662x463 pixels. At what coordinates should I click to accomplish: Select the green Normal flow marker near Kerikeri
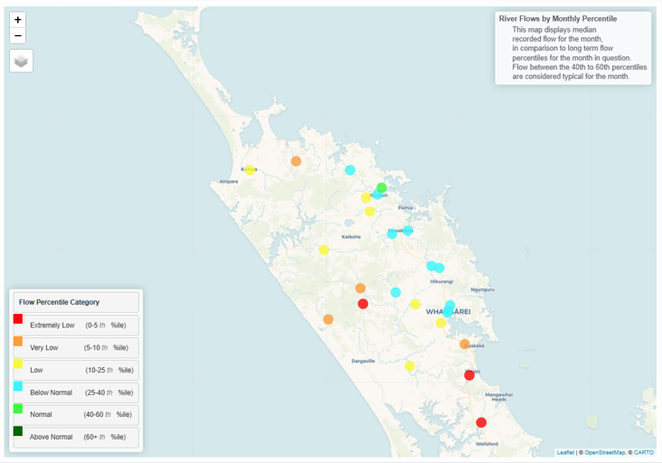tap(382, 187)
